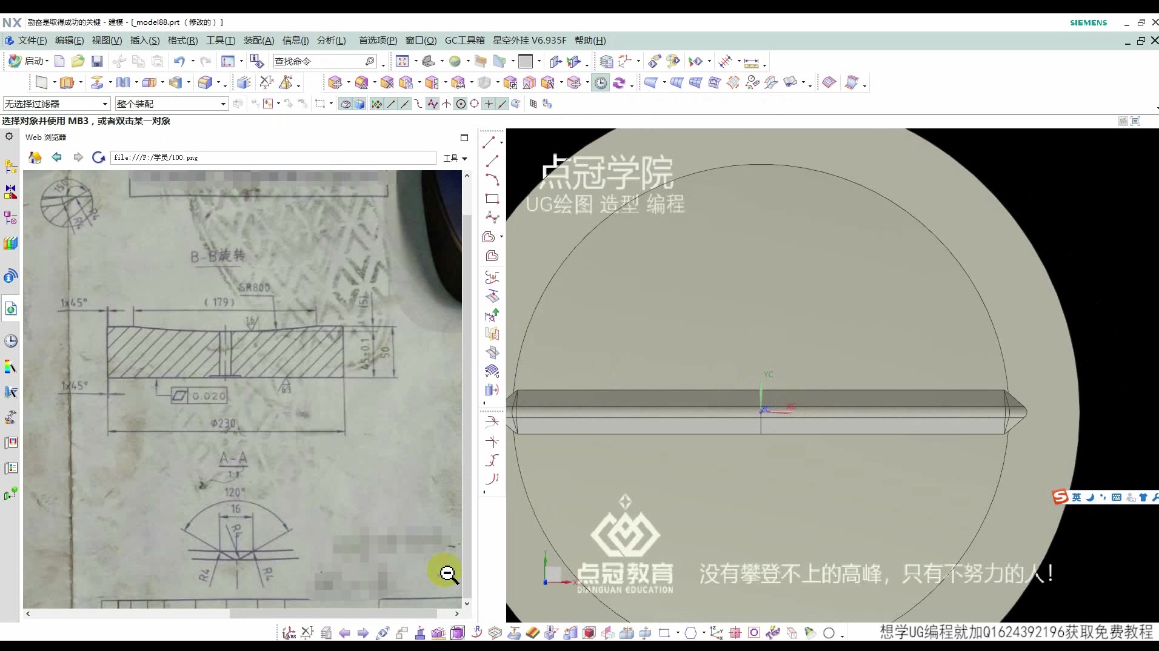Toggle the snap to midpoint option
The height and width of the screenshot is (651, 1159).
[x=404, y=104]
